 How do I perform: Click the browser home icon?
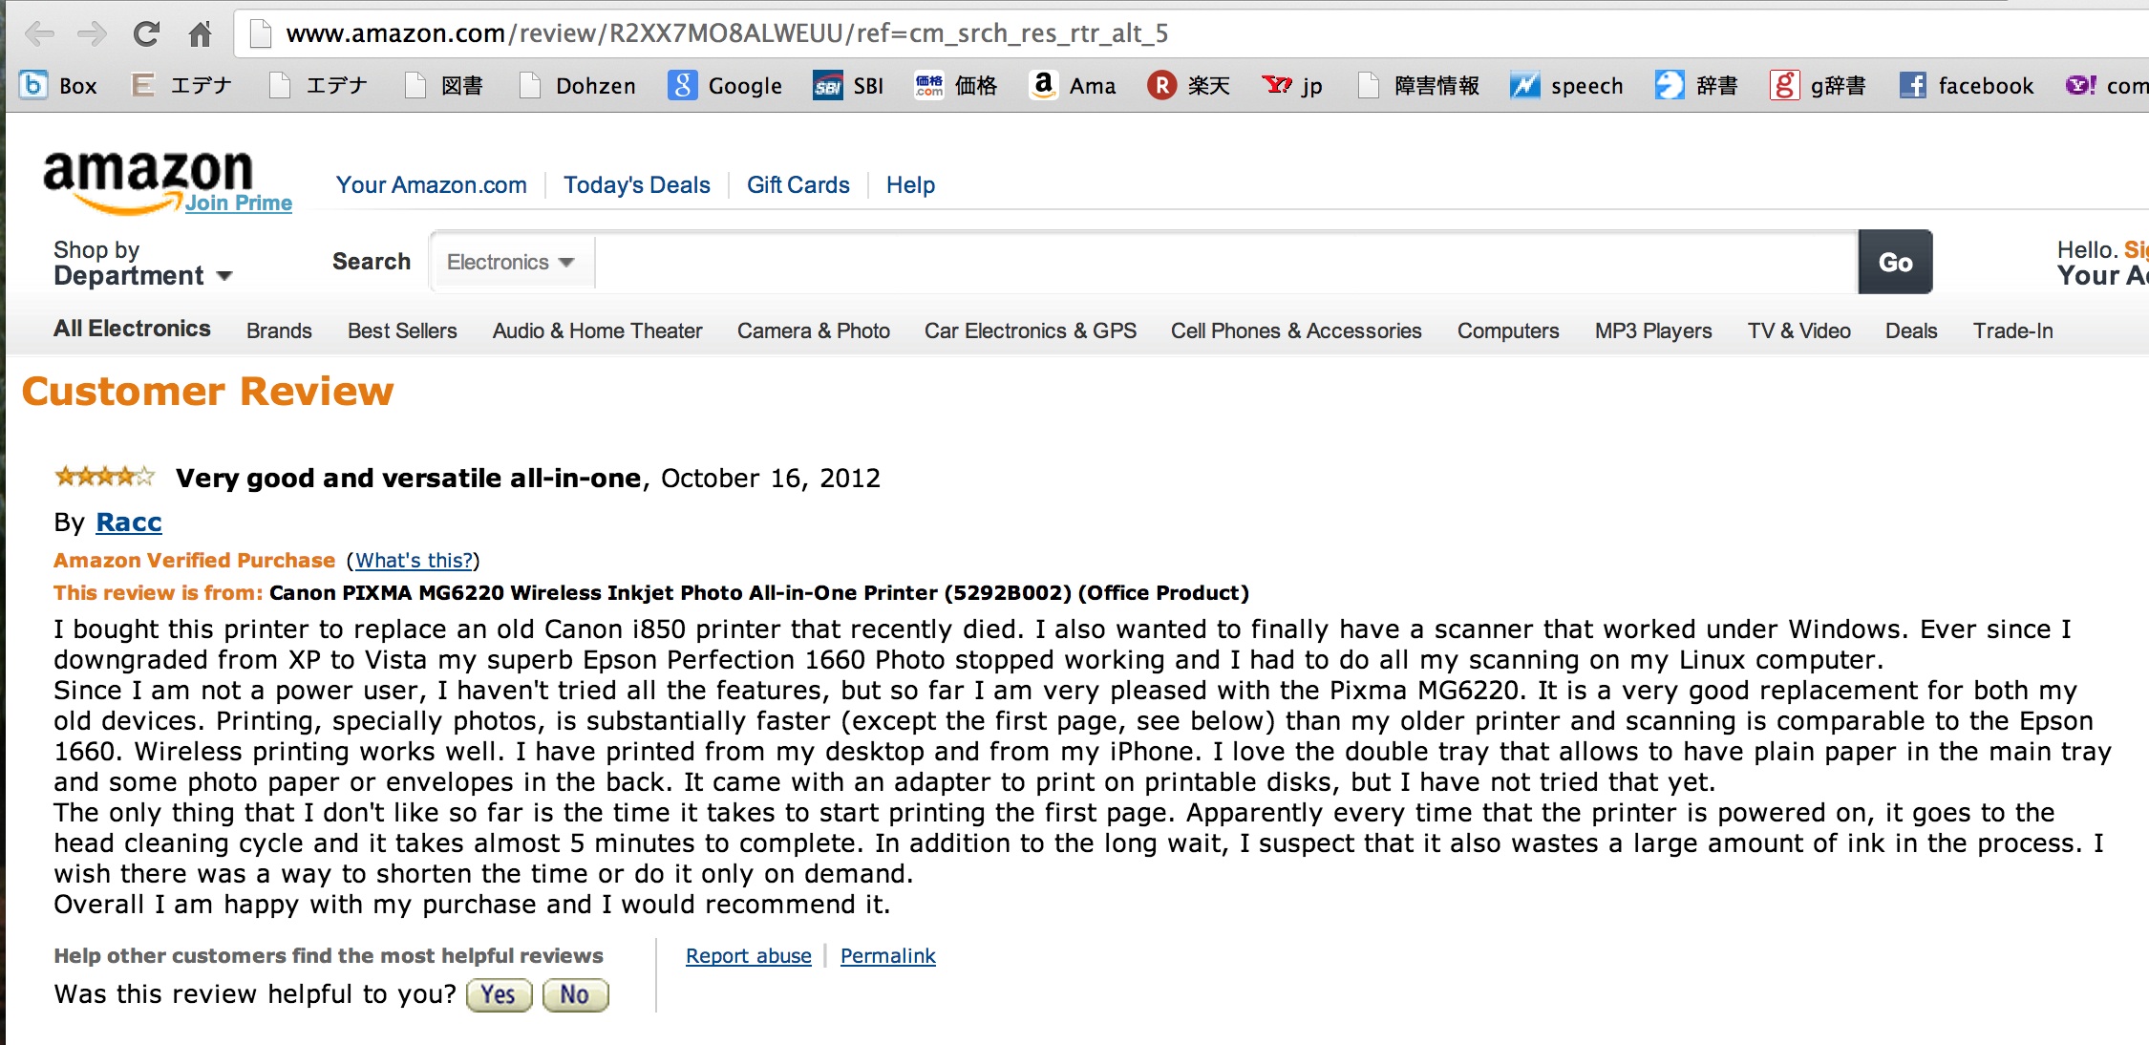click(200, 34)
